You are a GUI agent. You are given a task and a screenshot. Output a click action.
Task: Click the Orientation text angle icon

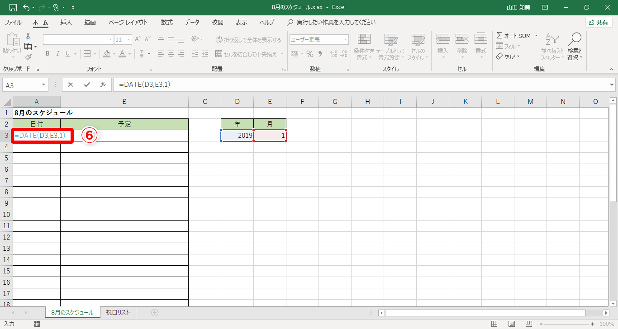click(x=195, y=39)
